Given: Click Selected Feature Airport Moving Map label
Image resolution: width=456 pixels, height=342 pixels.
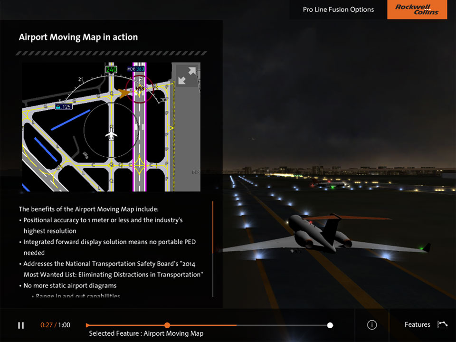Looking at the screenshot, I should (x=146, y=333).
